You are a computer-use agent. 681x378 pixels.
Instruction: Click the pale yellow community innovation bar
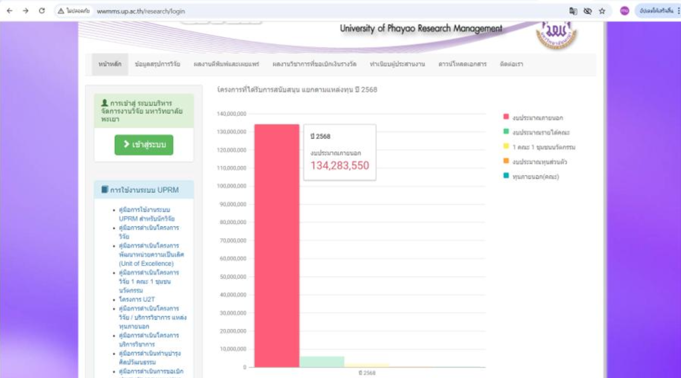pos(367,365)
